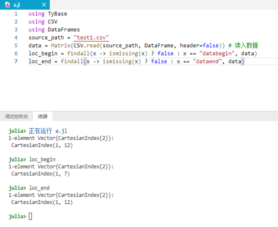This screenshot has width=278, height=227.
Task: Click "loc_begin" in editor line 6
Action: [x=43, y=54]
